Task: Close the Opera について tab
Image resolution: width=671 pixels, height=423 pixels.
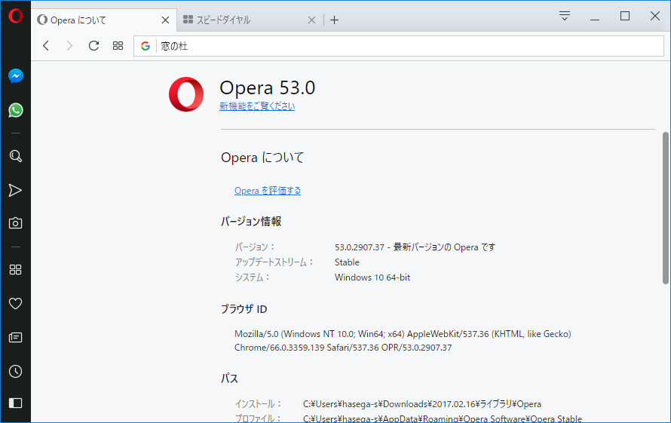Action: point(166,20)
